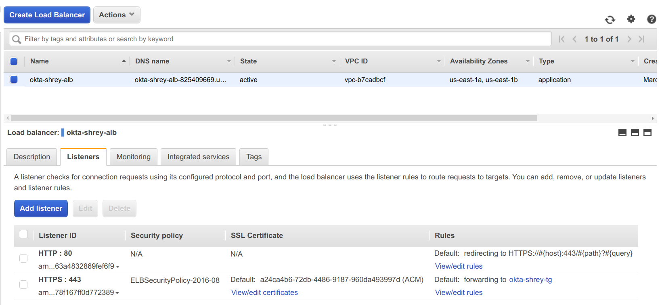
Task: Click the 'active' state cell
Action: click(x=248, y=80)
